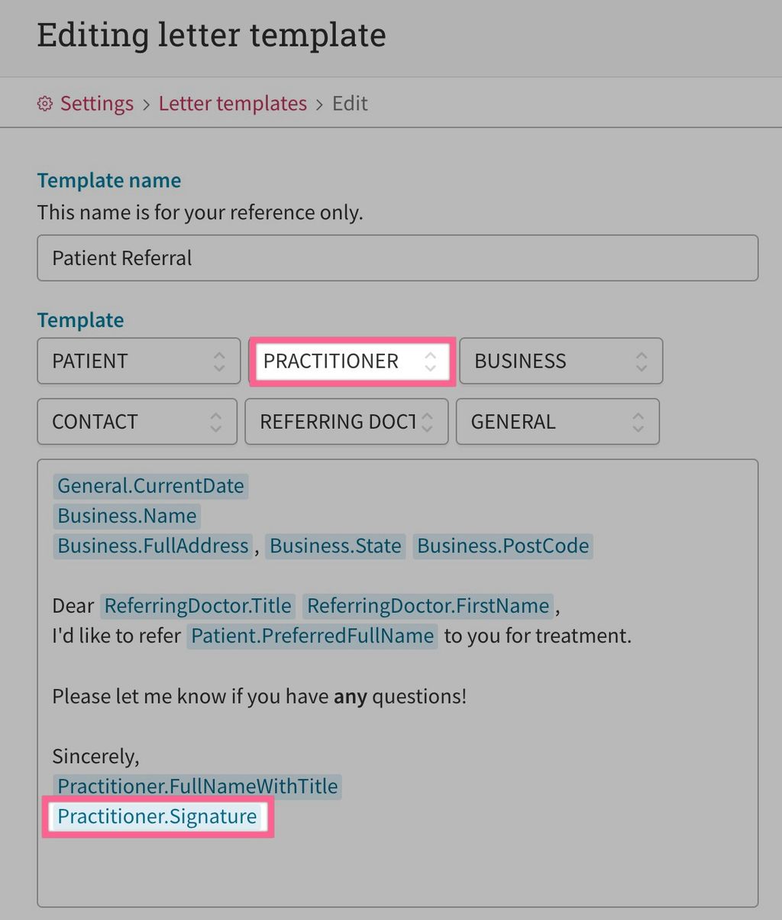
Task: Click the Business.FullAddress placeholder token
Action: click(x=152, y=546)
